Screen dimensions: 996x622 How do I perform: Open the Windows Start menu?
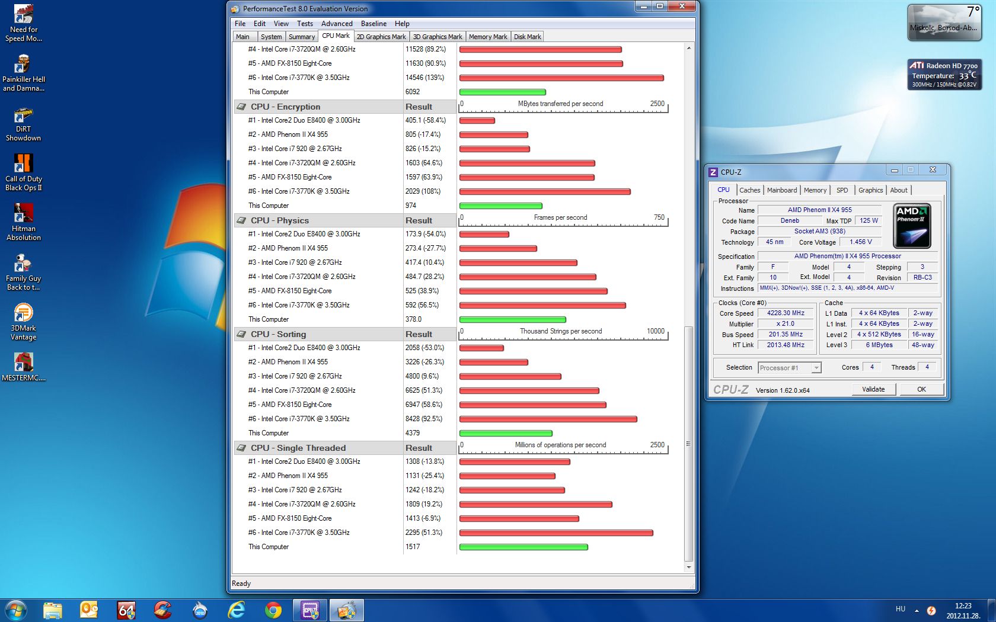[16, 610]
